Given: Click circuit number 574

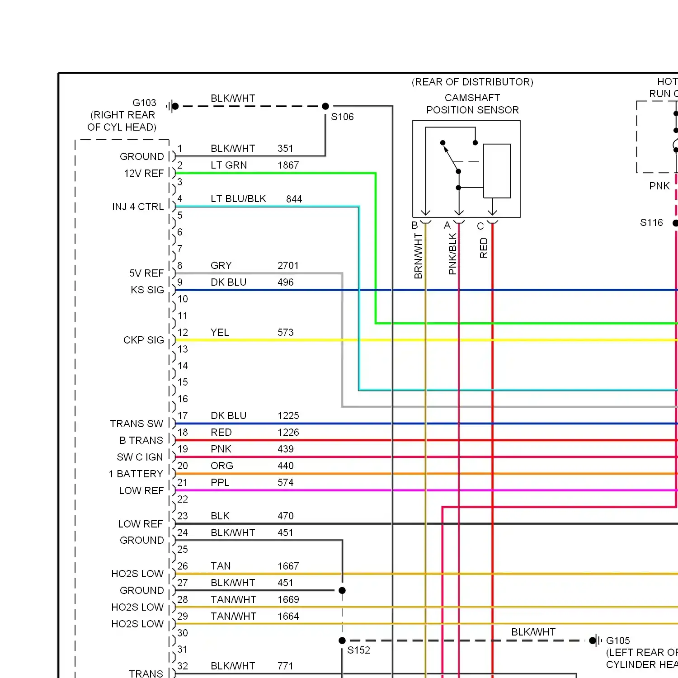Looking at the screenshot, I should [286, 482].
